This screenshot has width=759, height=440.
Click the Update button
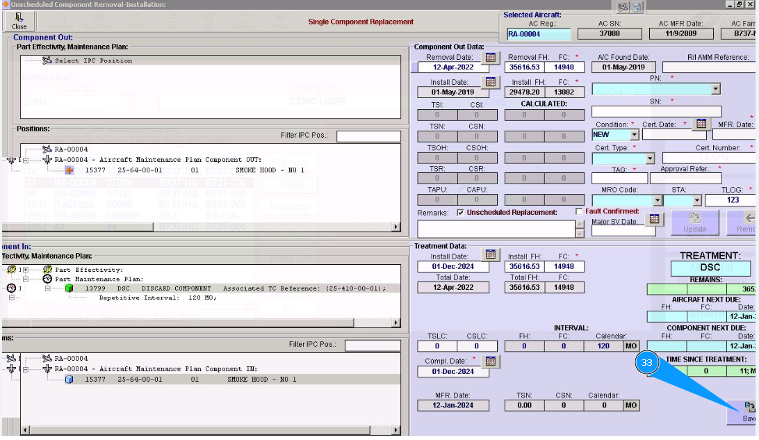(694, 222)
